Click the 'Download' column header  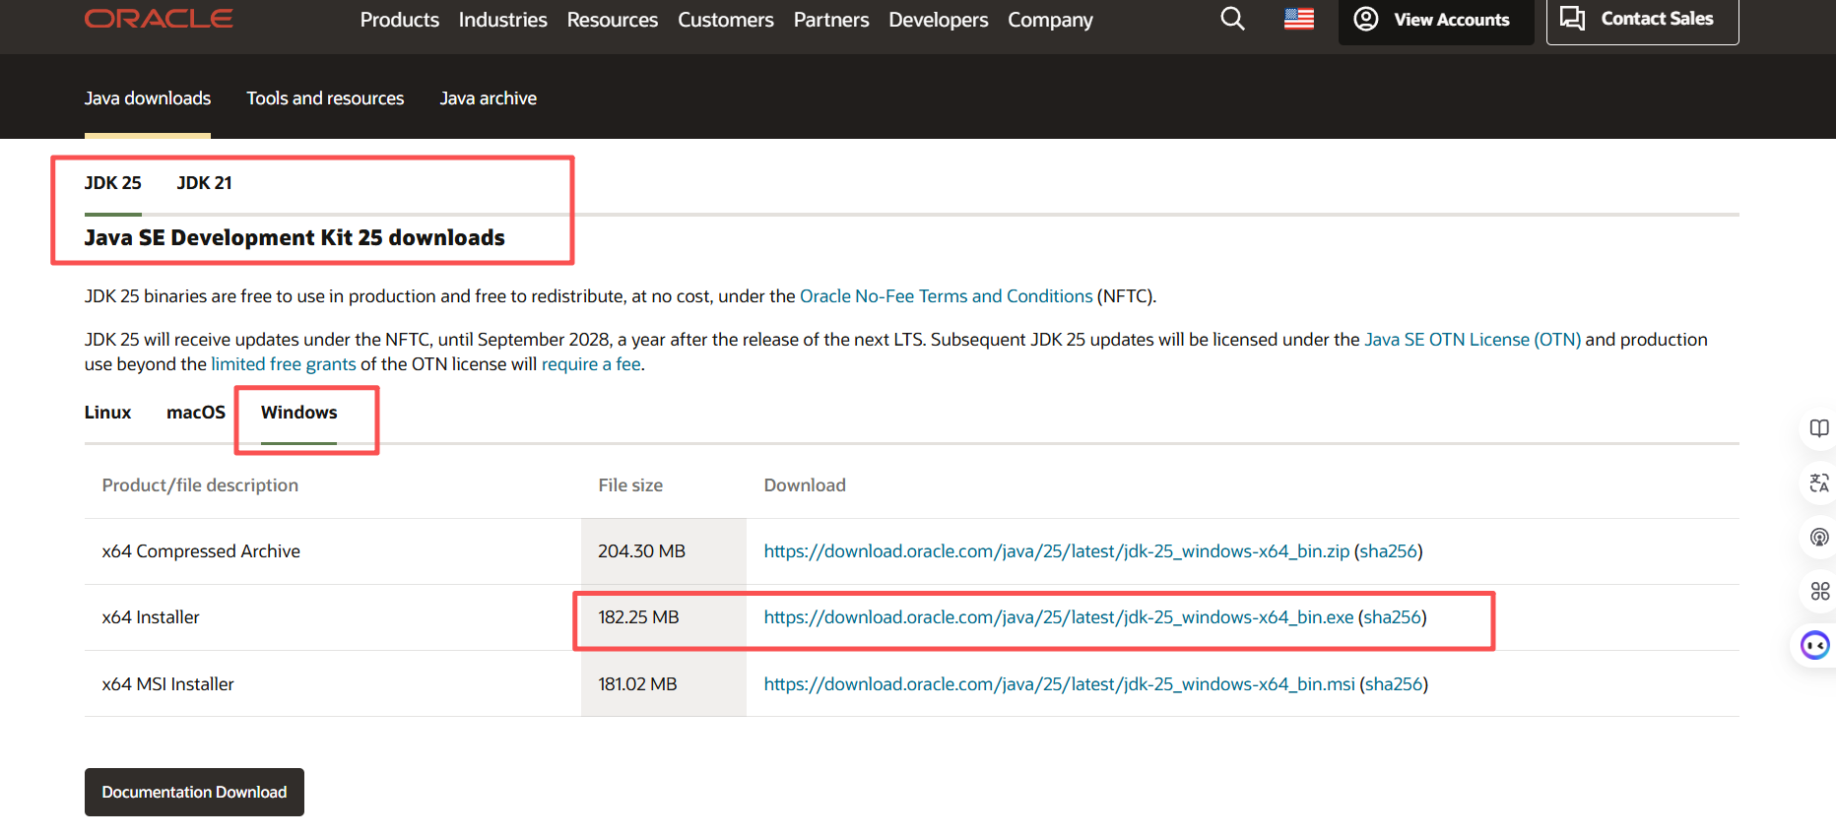click(805, 485)
